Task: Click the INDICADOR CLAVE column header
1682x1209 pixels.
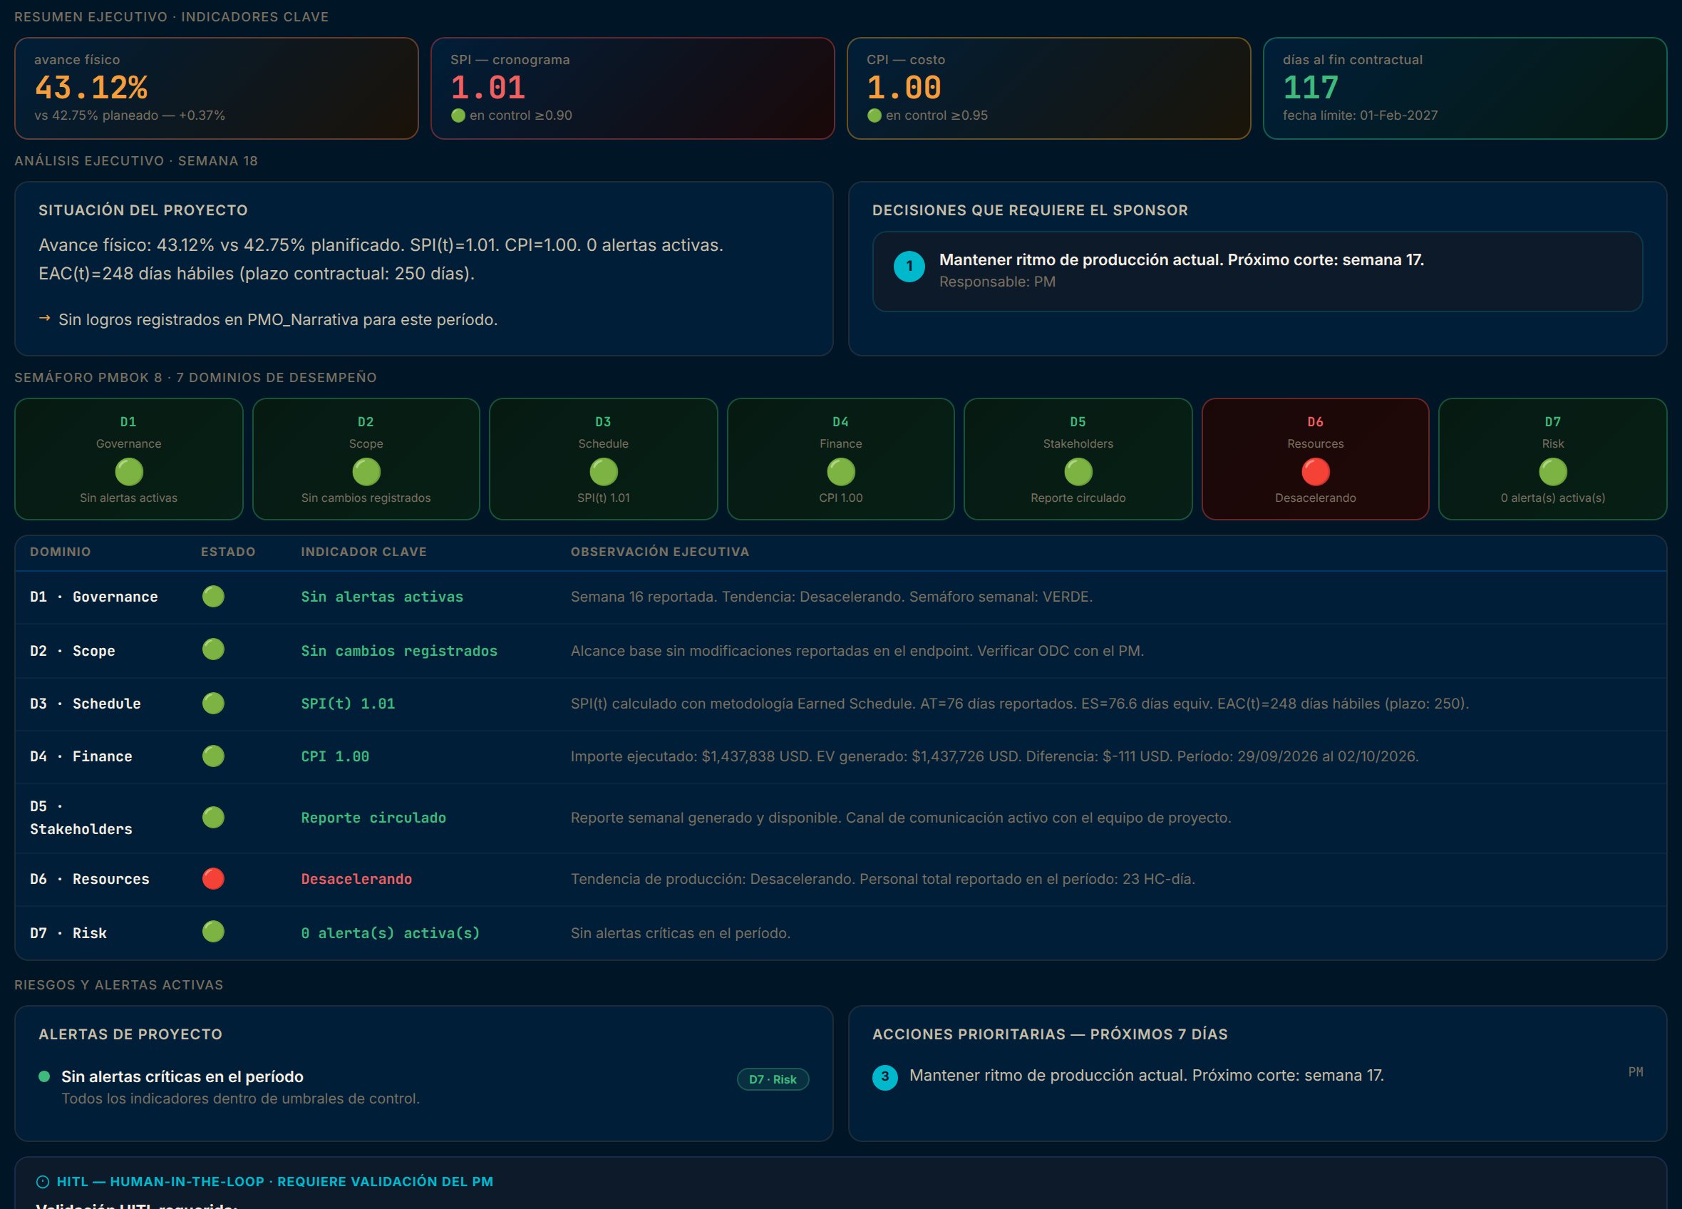Action: [x=363, y=552]
